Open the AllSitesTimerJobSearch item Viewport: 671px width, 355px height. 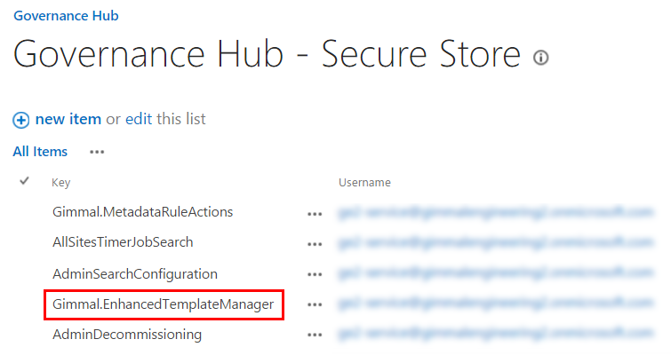pos(123,242)
